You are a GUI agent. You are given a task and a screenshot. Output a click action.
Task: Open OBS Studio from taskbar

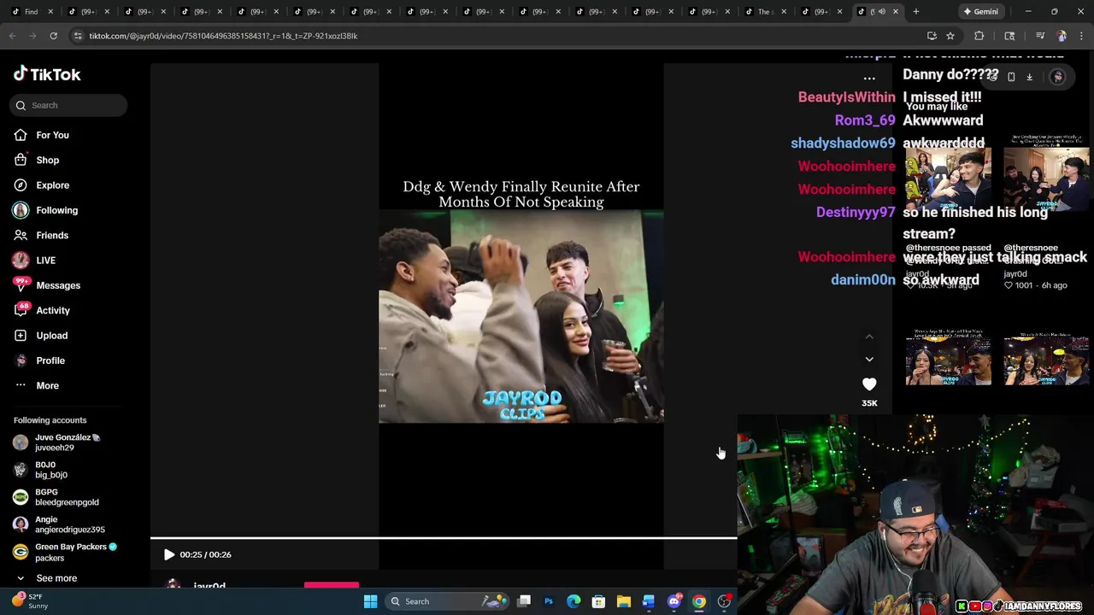click(x=724, y=601)
